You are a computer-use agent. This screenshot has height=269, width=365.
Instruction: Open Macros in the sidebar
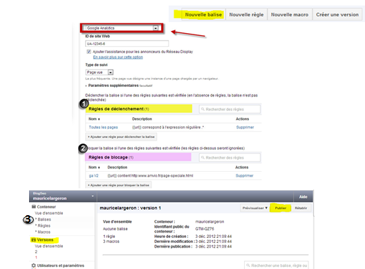[44, 232]
